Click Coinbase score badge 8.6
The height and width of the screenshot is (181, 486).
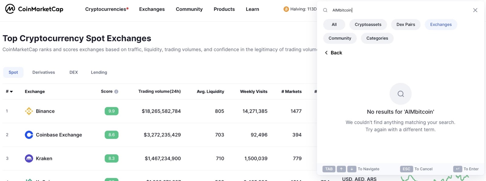111,135
